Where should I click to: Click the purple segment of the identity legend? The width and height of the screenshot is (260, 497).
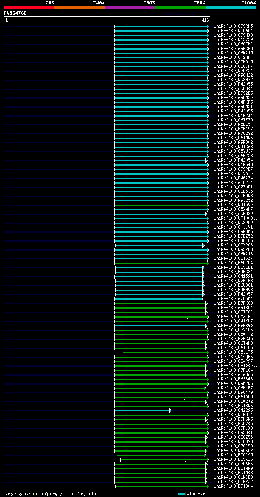[130, 7]
